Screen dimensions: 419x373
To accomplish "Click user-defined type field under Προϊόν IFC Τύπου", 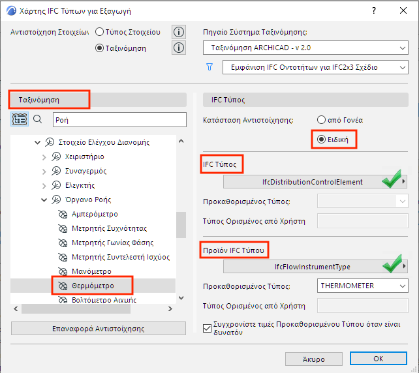I will pyautogui.click(x=363, y=305).
